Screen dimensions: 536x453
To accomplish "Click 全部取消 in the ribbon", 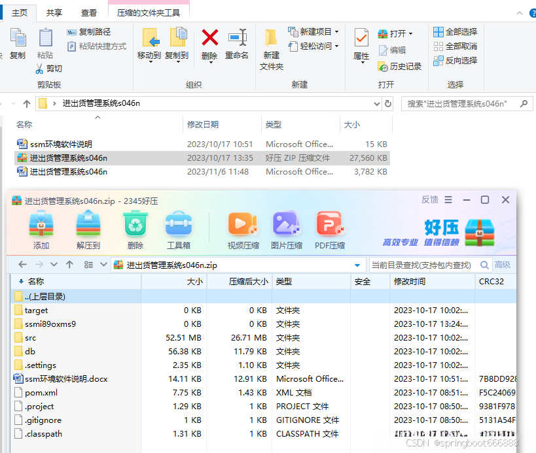I will [455, 46].
